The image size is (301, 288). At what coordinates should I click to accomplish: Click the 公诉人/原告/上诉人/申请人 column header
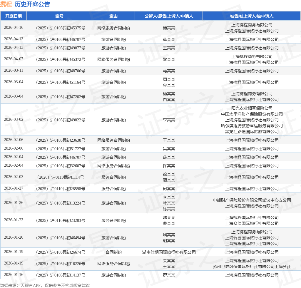[x=169, y=16]
